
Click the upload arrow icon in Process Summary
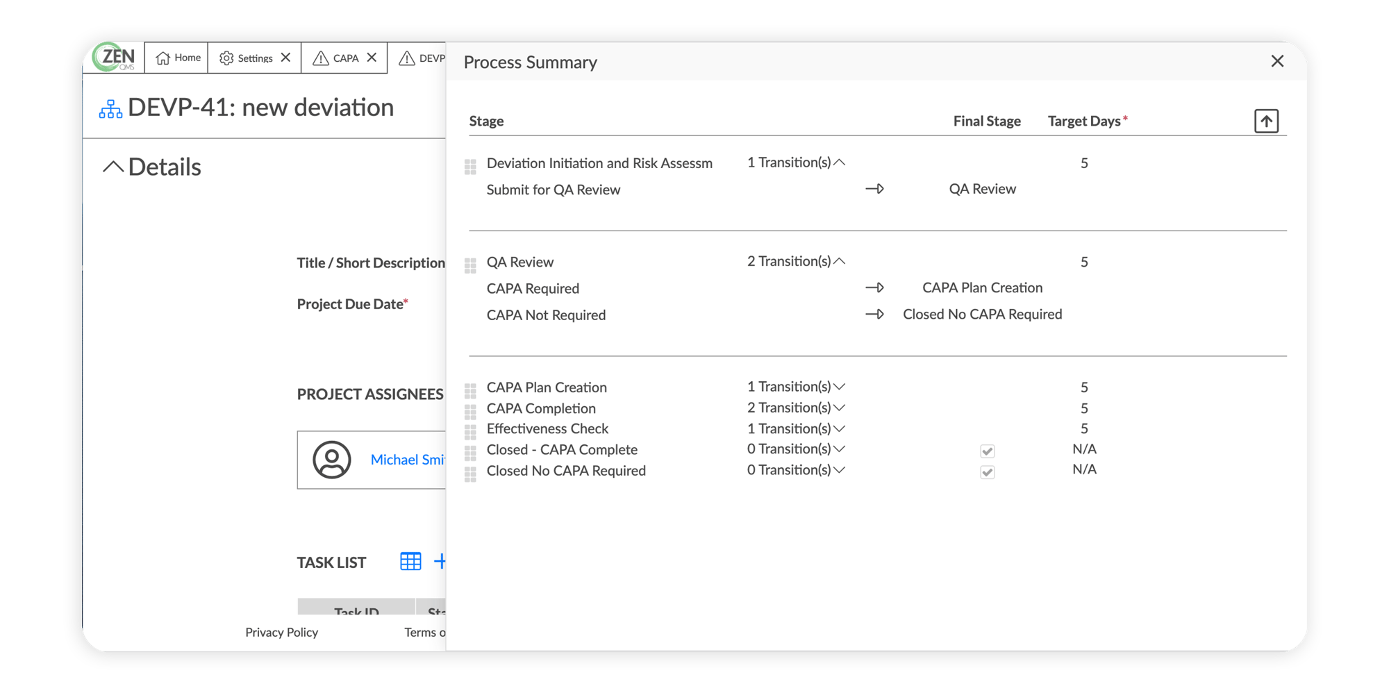tap(1266, 122)
